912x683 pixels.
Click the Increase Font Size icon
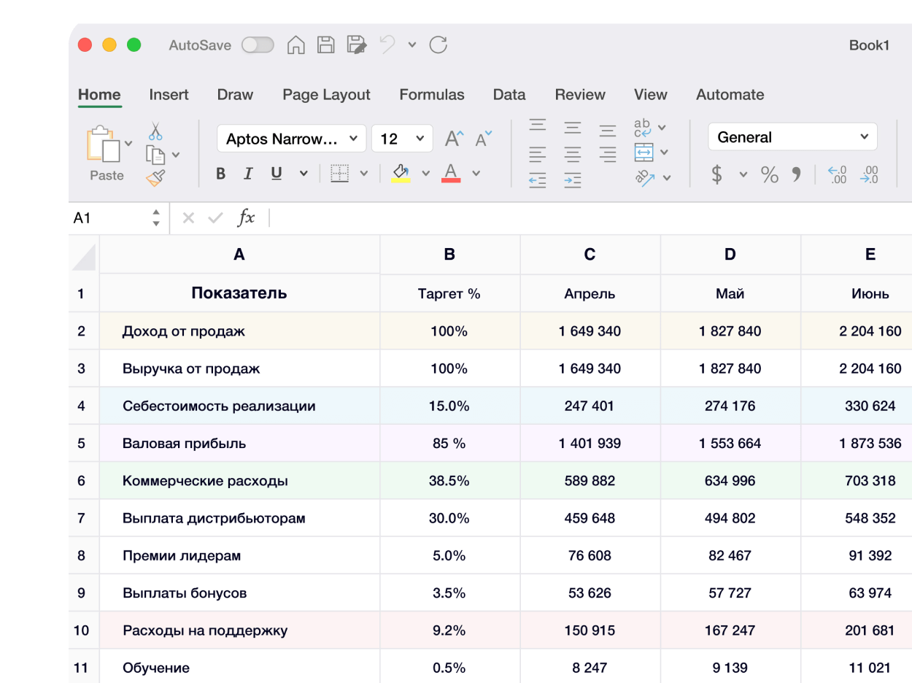[454, 139]
